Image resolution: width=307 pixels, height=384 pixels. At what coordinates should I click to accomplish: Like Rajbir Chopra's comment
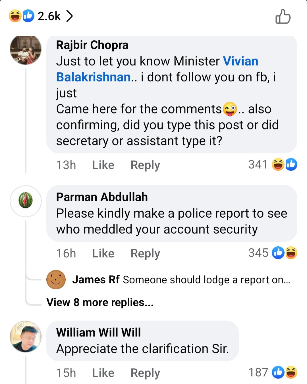(x=103, y=165)
